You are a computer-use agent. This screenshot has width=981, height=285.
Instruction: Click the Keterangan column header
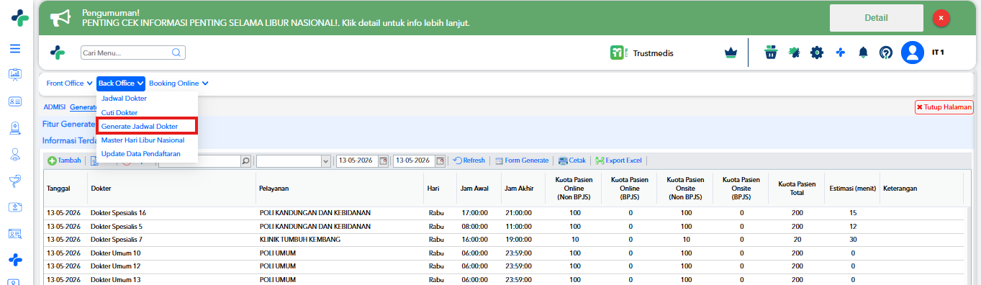coord(921,189)
